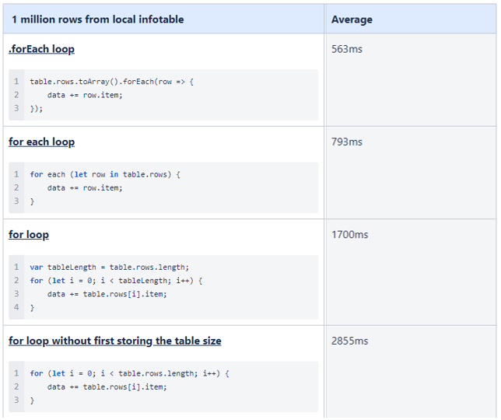Viewport: 501px width, 420px height.
Task: Click code line 'for (let i = 0; i < tableLength; i++) {'
Action: pos(116,281)
